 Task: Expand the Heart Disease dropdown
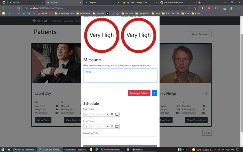tap(201, 34)
